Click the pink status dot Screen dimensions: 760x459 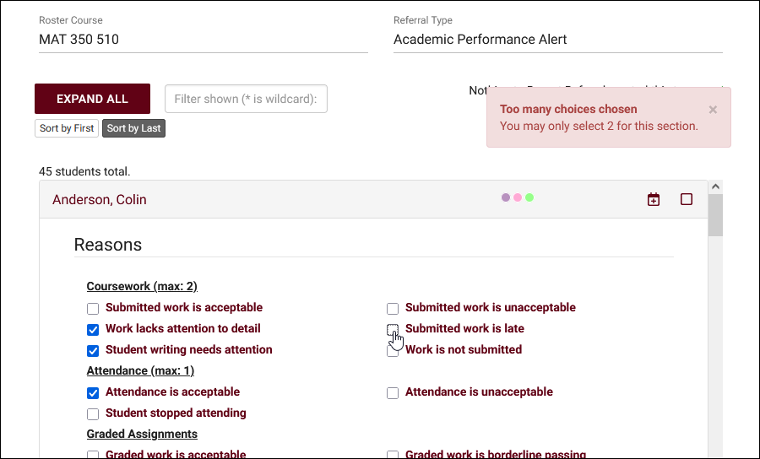(x=518, y=198)
